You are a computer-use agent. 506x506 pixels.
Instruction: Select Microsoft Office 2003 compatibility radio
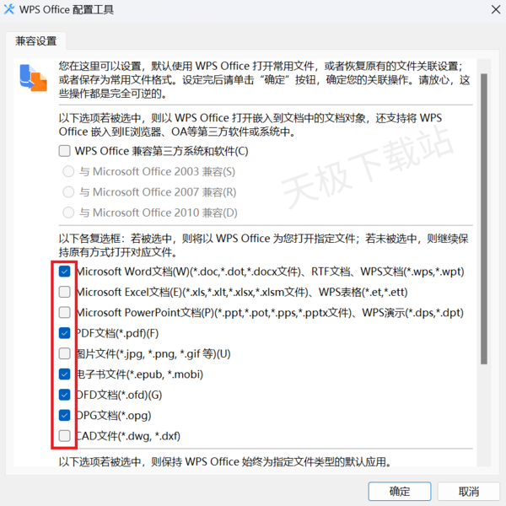[x=68, y=171]
